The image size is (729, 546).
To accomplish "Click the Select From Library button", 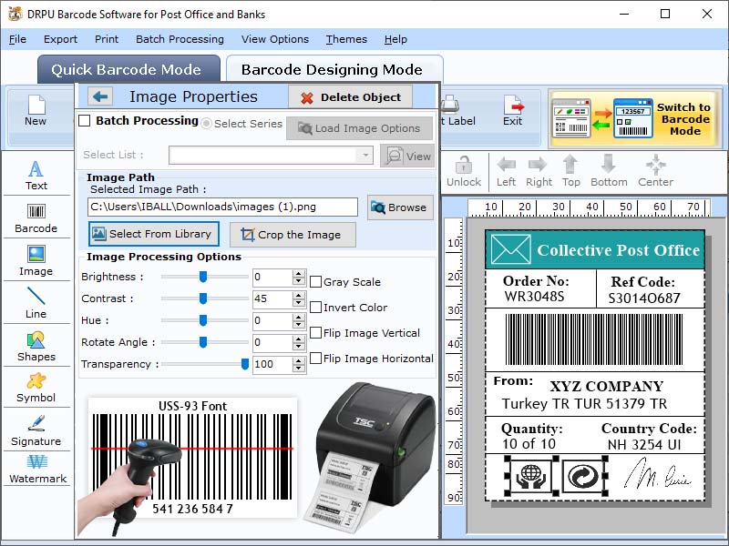I will tap(152, 234).
